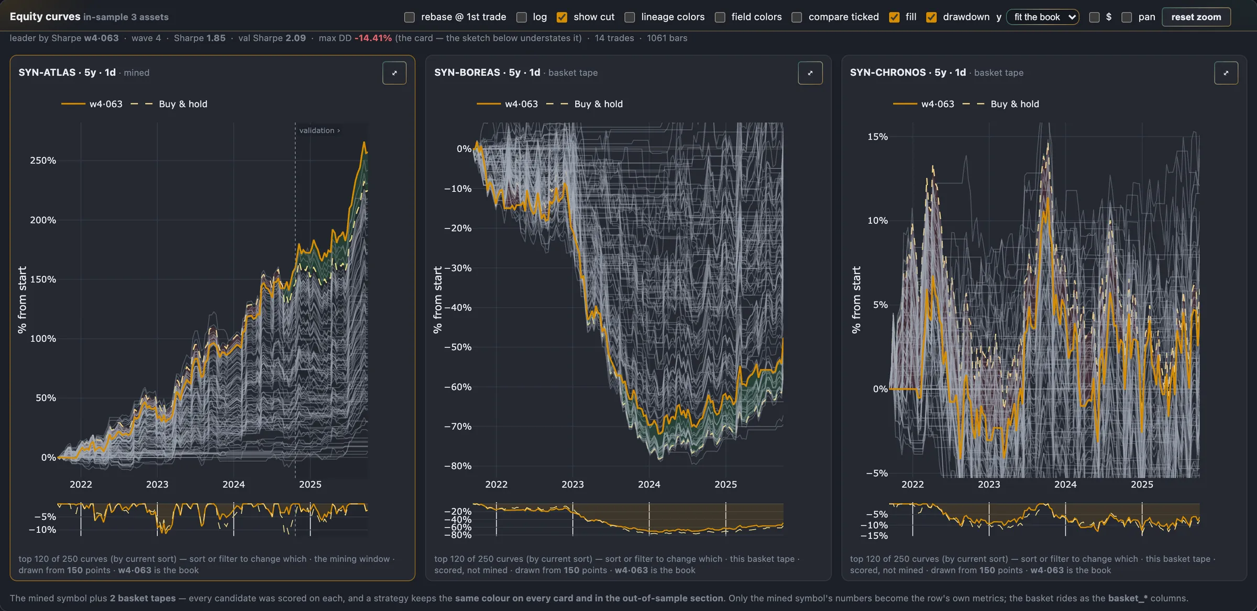Click the 14 trades stat
This screenshot has width=1257, height=611.
click(x=614, y=38)
